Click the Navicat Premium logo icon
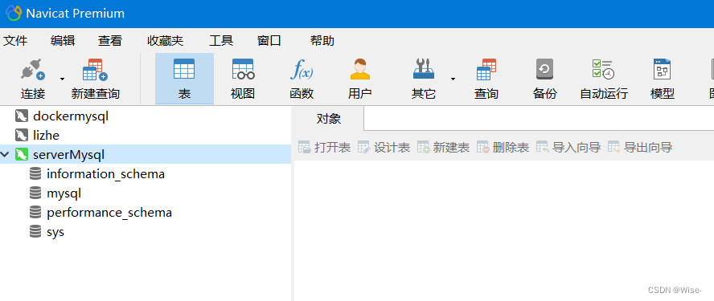This screenshot has width=714, height=301. coord(13,13)
